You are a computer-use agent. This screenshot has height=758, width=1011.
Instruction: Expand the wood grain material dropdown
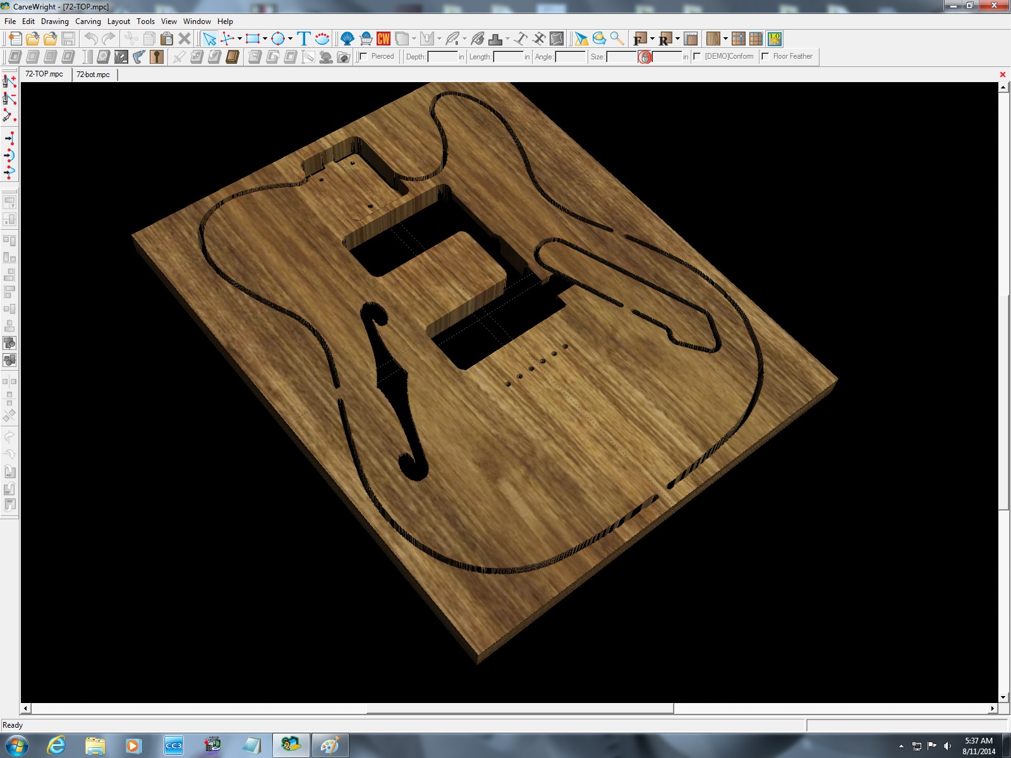click(x=725, y=39)
